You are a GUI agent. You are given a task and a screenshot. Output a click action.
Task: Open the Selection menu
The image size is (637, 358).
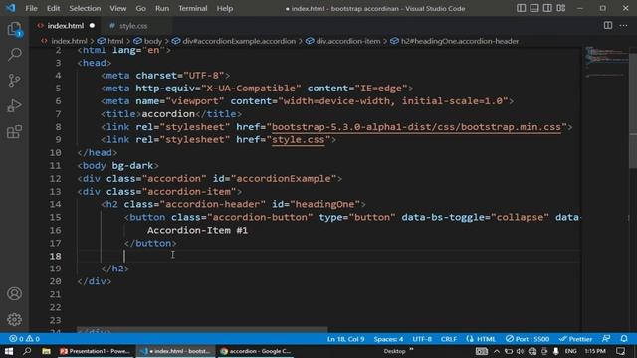coord(85,8)
